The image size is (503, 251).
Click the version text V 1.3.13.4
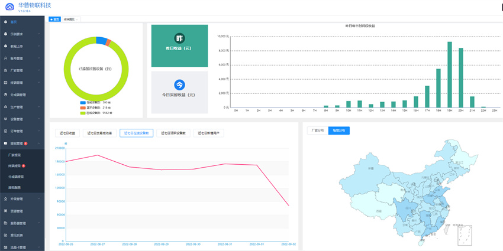click(x=24, y=11)
